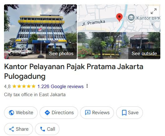Open the 1.226 Google reviews link
The height and width of the screenshot is (136, 165).
[60, 87]
